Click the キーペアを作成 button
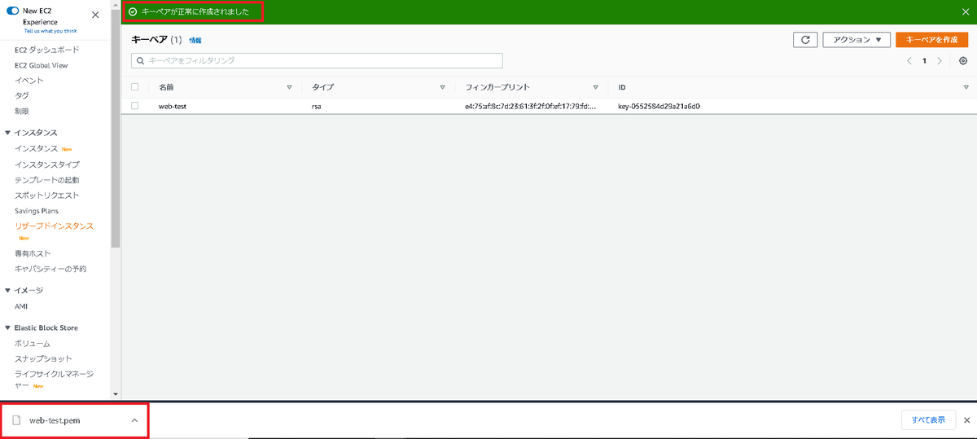The image size is (977, 439). (931, 39)
